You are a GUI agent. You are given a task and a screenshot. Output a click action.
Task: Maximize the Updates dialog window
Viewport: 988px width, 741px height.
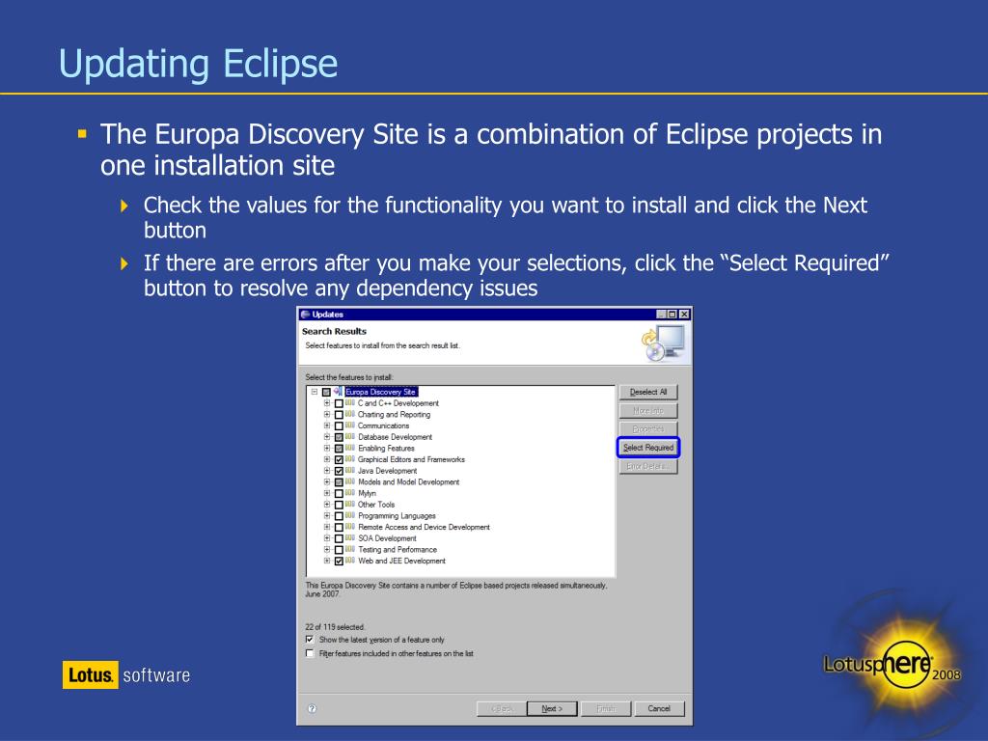672,314
